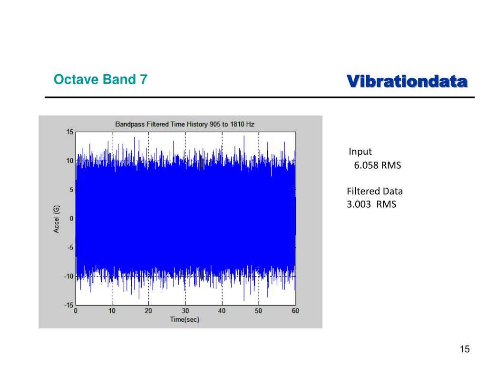This screenshot has height=365, width=487.
Task: Click the slide page number 15
Action: pos(465,349)
